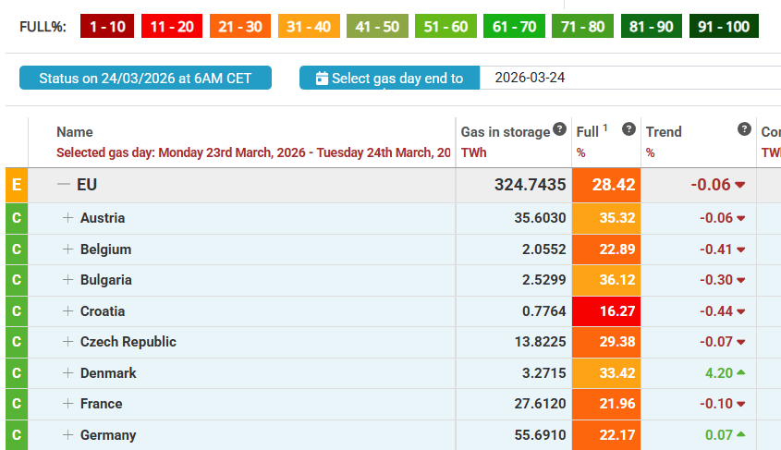This screenshot has height=450, width=781.
Task: Click the green C badge for Denmark
Action: click(17, 372)
